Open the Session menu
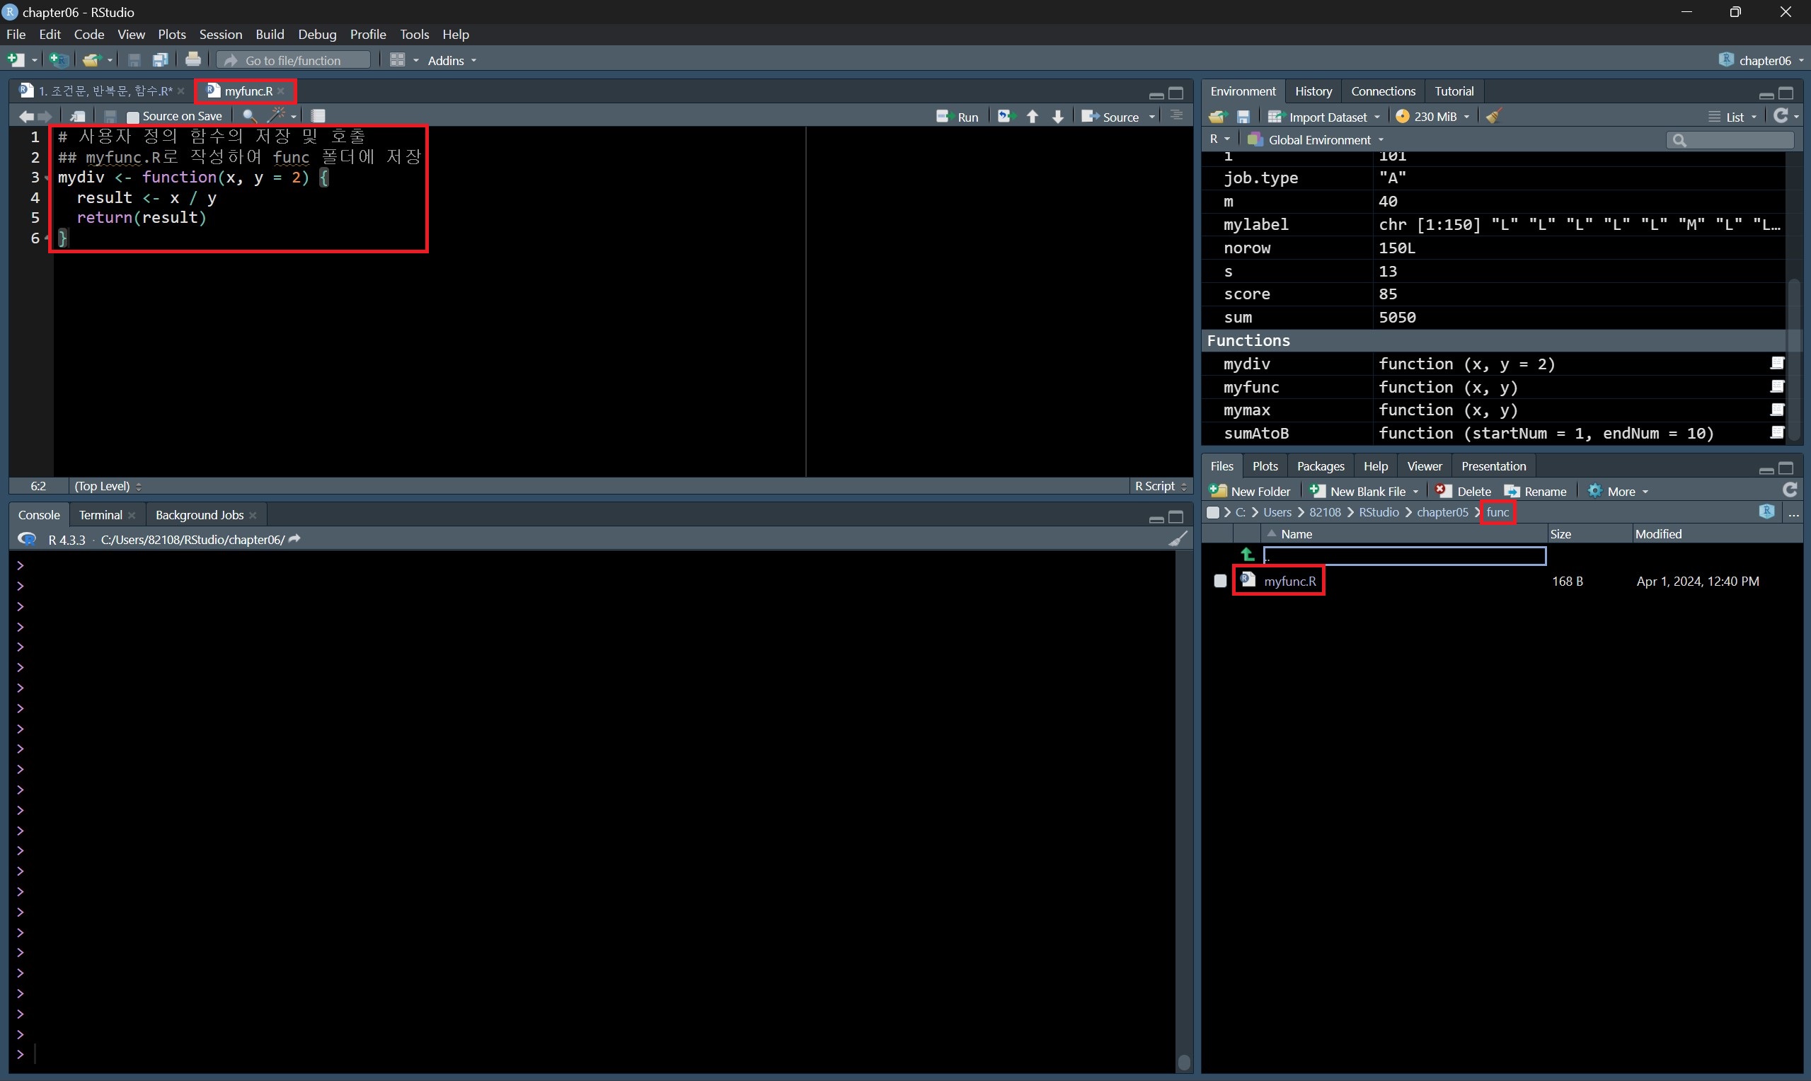Viewport: 1811px width, 1081px height. (220, 34)
